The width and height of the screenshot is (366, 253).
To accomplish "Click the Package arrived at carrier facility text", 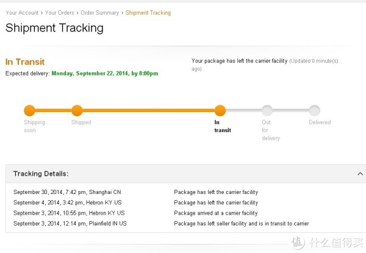I will [216, 213].
